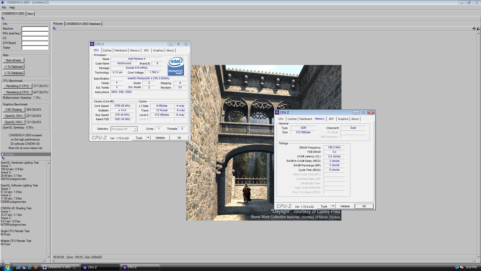Click the Tester input field
This screenshot has width=481, height=271.
point(35,48)
